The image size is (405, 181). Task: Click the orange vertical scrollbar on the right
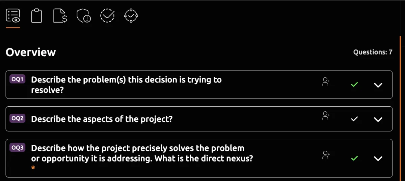click(x=400, y=108)
